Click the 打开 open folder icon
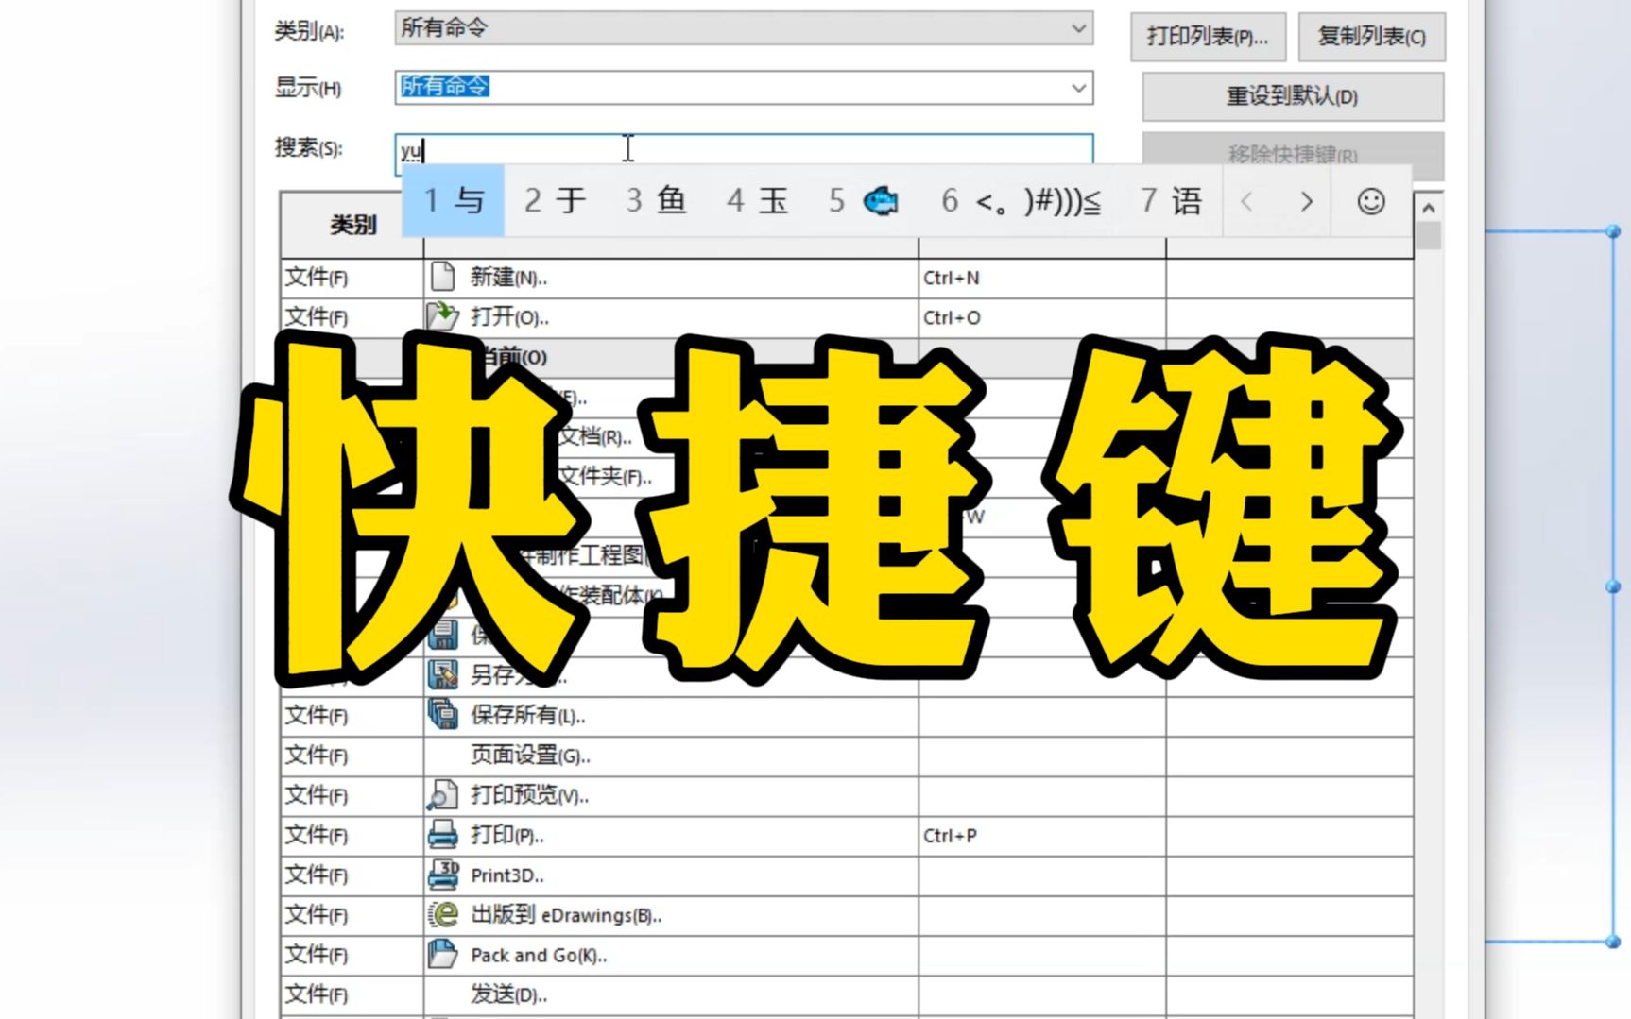Image resolution: width=1631 pixels, height=1019 pixels. pos(441,316)
